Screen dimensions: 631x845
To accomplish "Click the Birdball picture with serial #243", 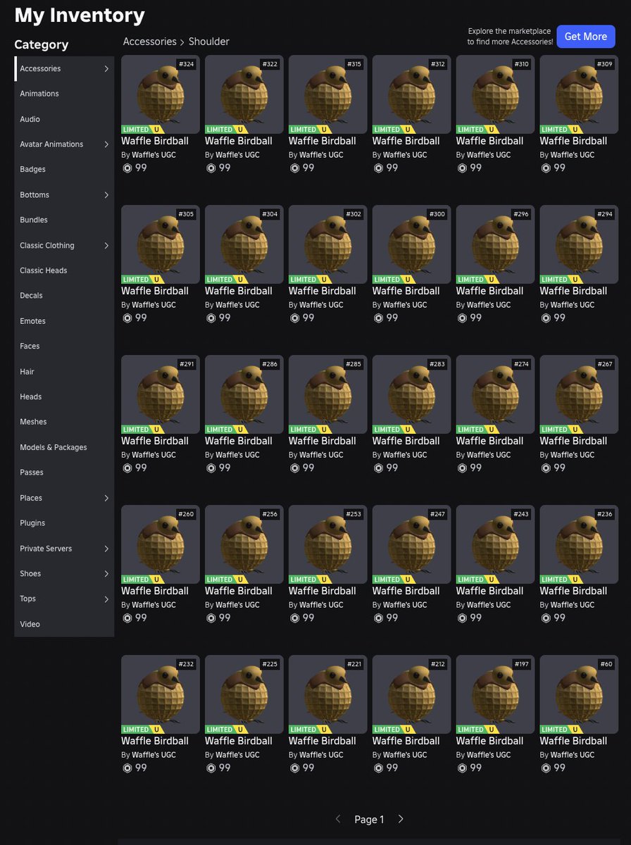I will point(496,544).
